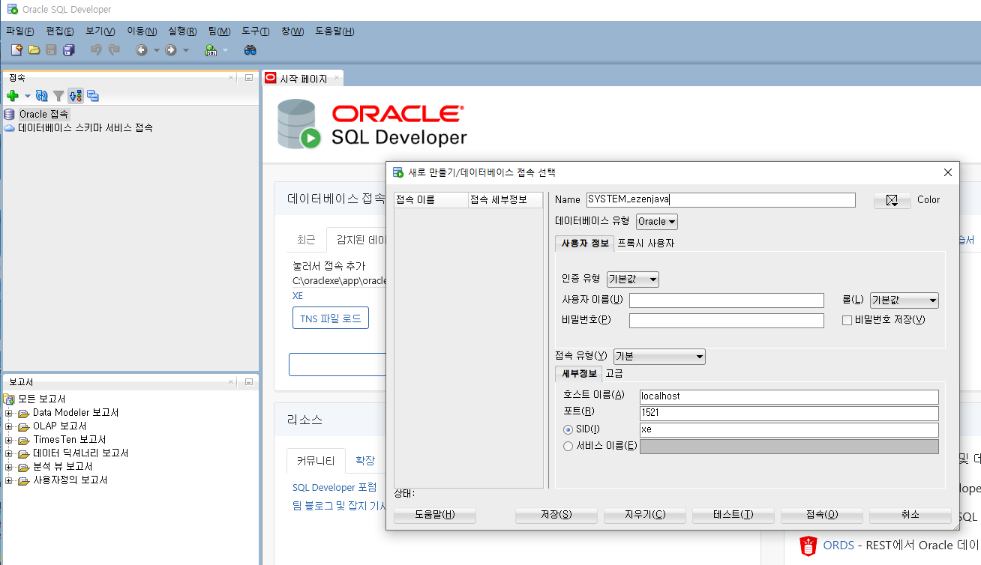The height and width of the screenshot is (565, 981).
Task: Click the TNS 파일 로드 button
Action: [330, 318]
